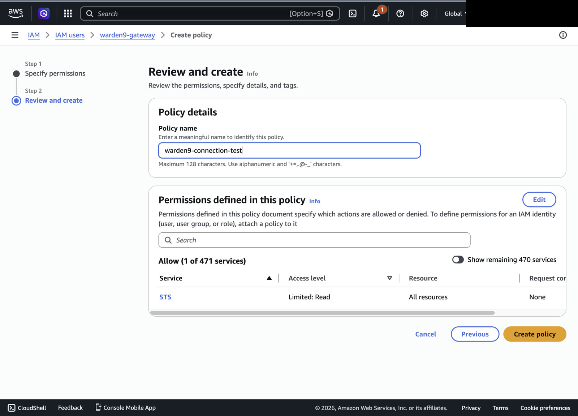Image resolution: width=578 pixels, height=416 pixels.
Task: Open Info link for Permissions defined
Action: click(x=315, y=201)
